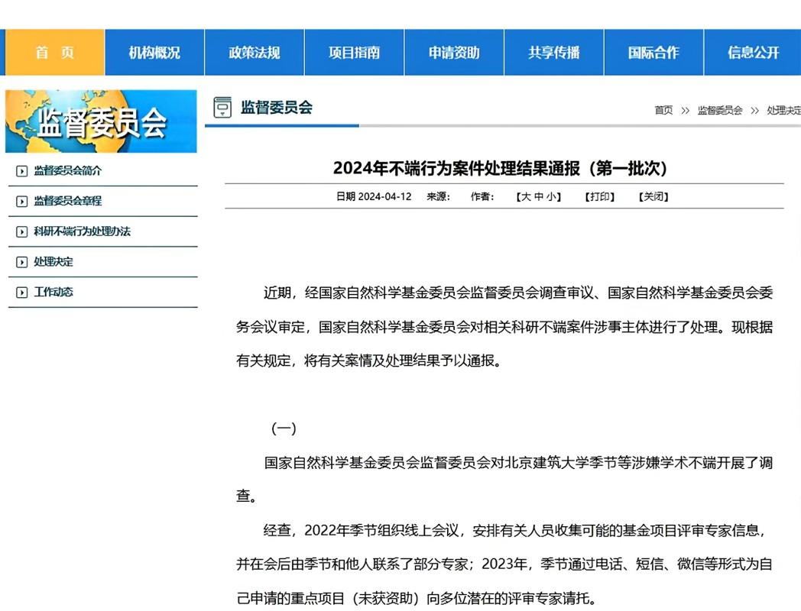Open the 科研不端行为处理办法 sidebar link
Viewport: 801px width, 611px height.
pyautogui.click(x=83, y=231)
